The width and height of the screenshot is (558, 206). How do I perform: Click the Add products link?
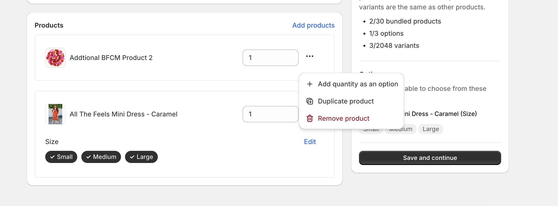[x=313, y=25]
